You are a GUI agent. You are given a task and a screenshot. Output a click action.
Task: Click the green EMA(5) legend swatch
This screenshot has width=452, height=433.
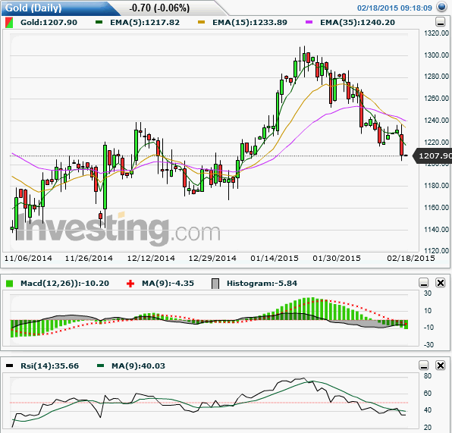coord(99,22)
